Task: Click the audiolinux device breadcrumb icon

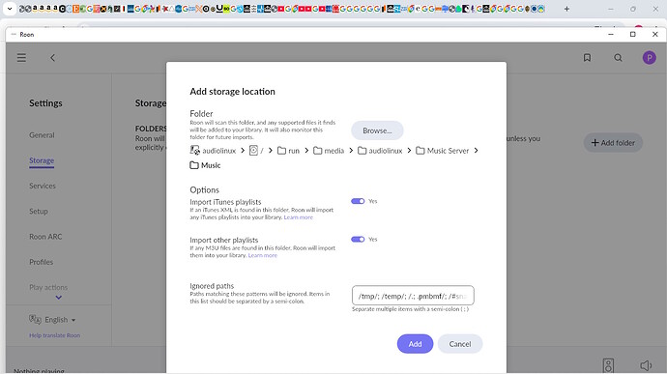Action: coord(195,150)
